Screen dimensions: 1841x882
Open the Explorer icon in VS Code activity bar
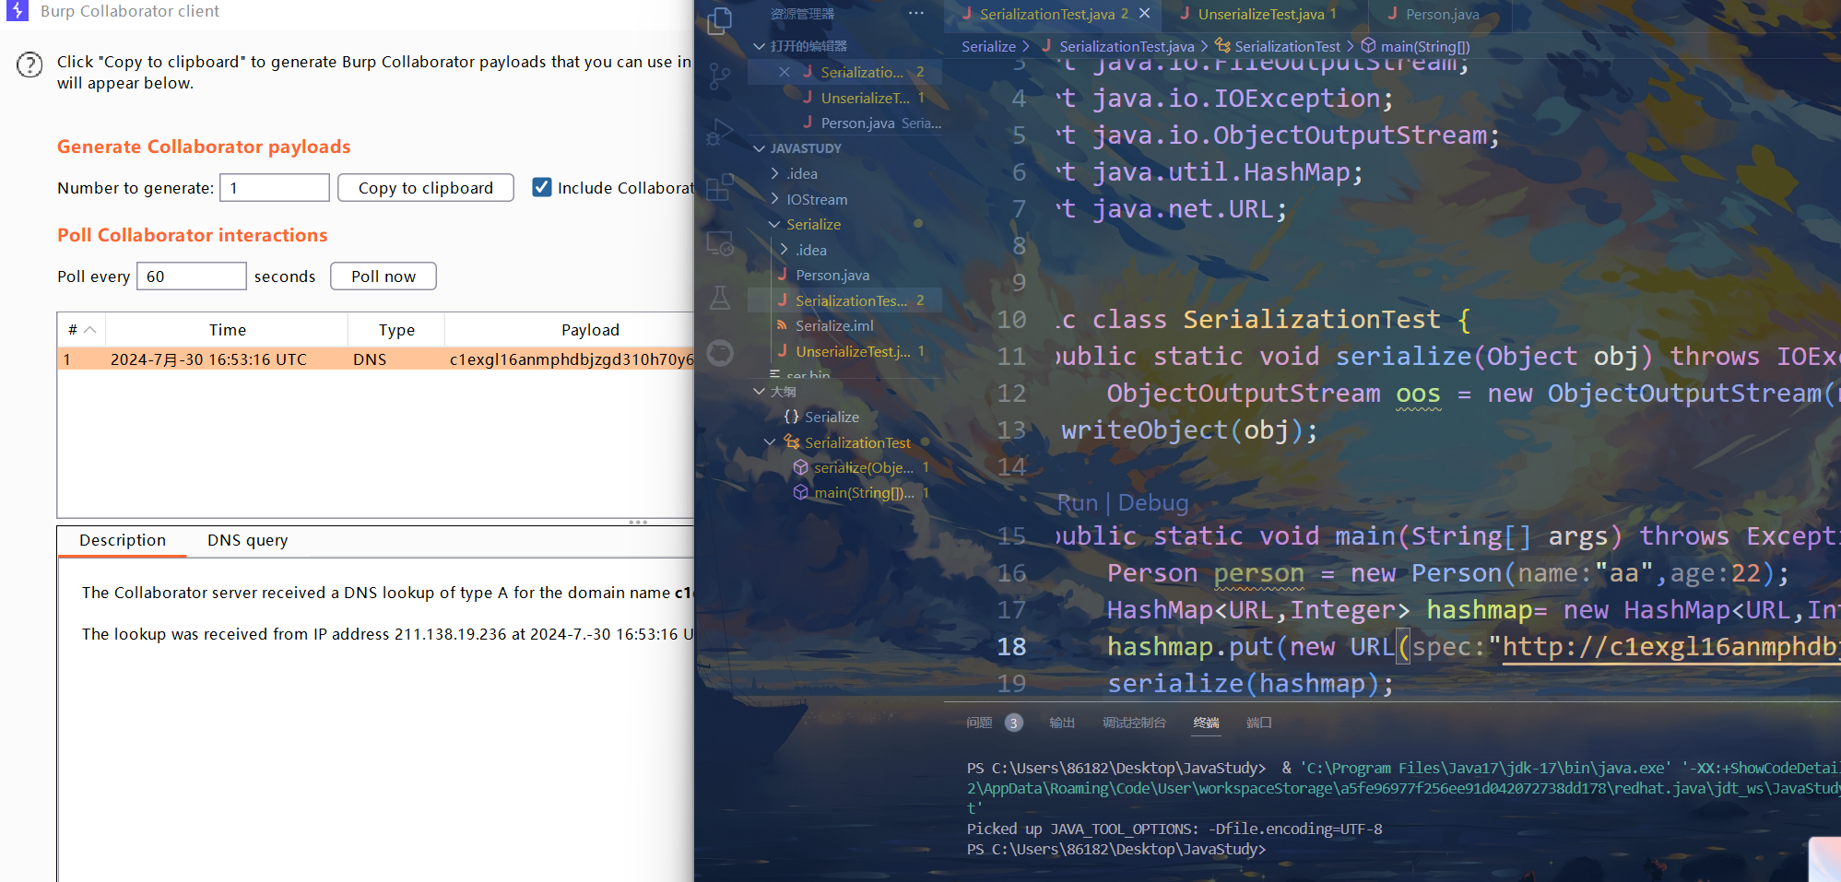pos(720,20)
